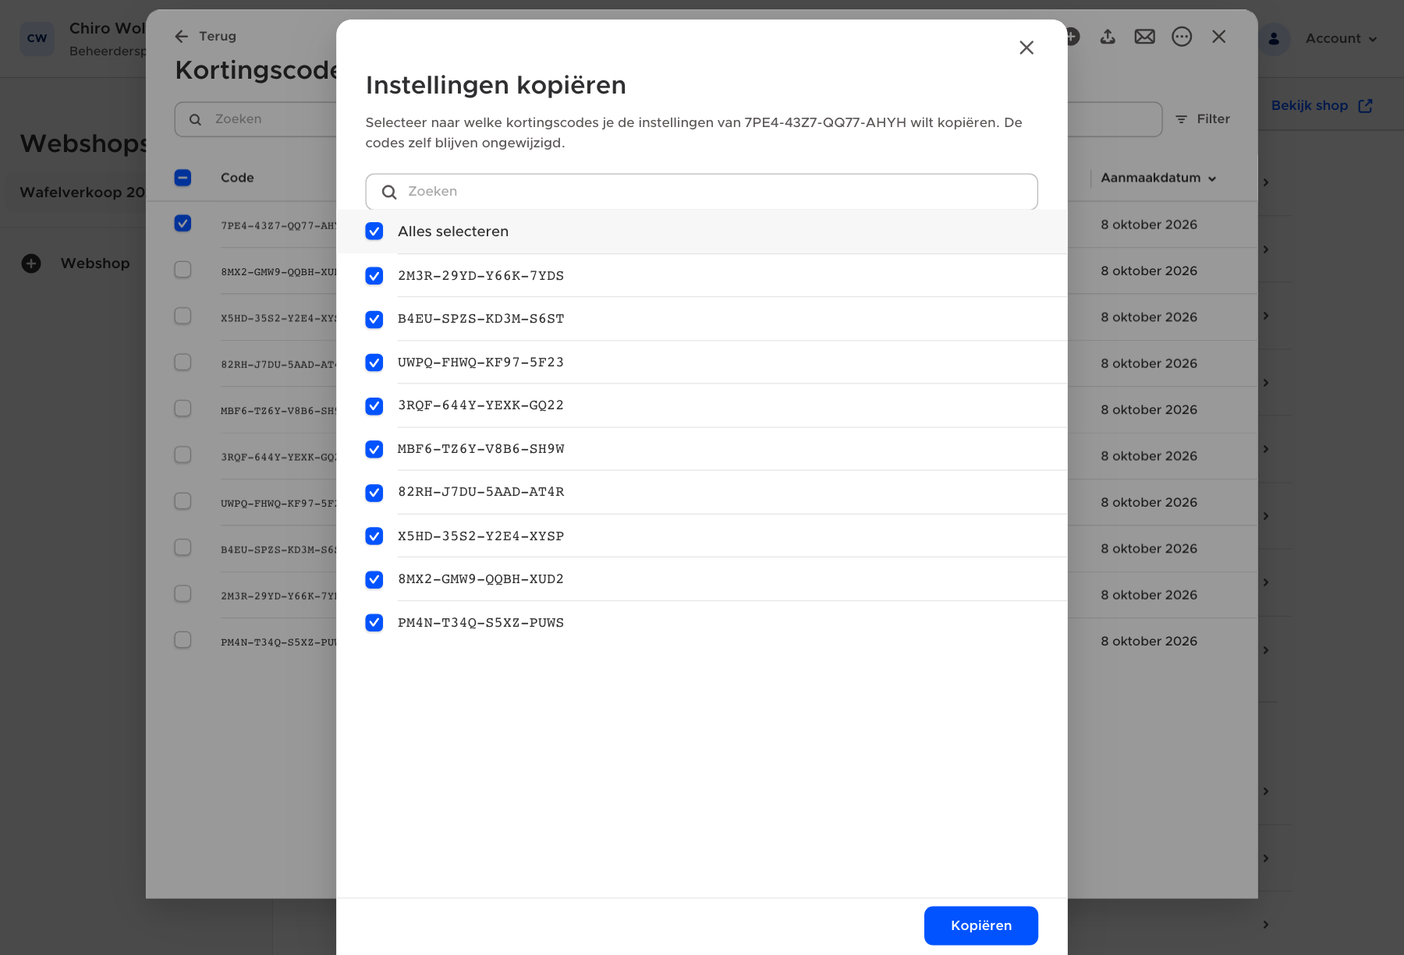Uncheck code B4EU-SPZS-KD3M-S6ST in dialog
This screenshot has height=955, width=1404.
pos(374,320)
